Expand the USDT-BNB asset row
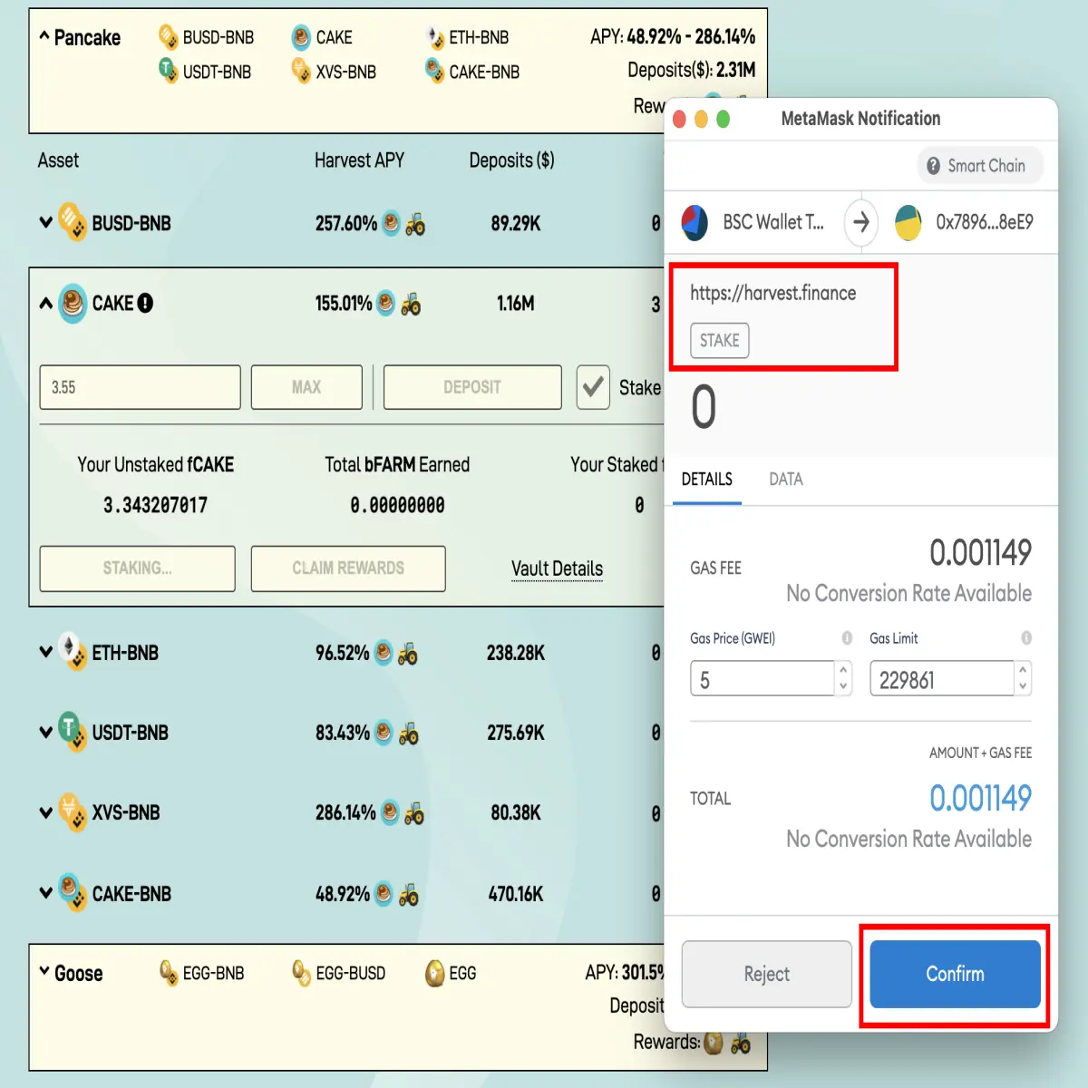1088x1088 pixels. (x=45, y=732)
